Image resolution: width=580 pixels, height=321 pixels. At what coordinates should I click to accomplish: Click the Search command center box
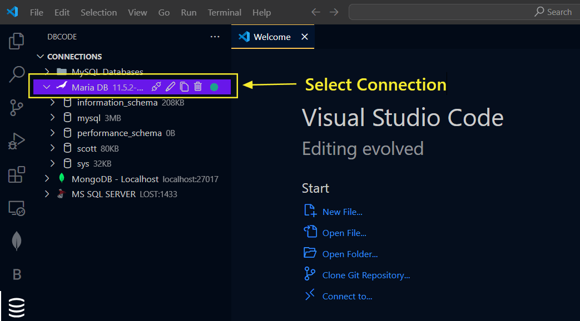464,12
